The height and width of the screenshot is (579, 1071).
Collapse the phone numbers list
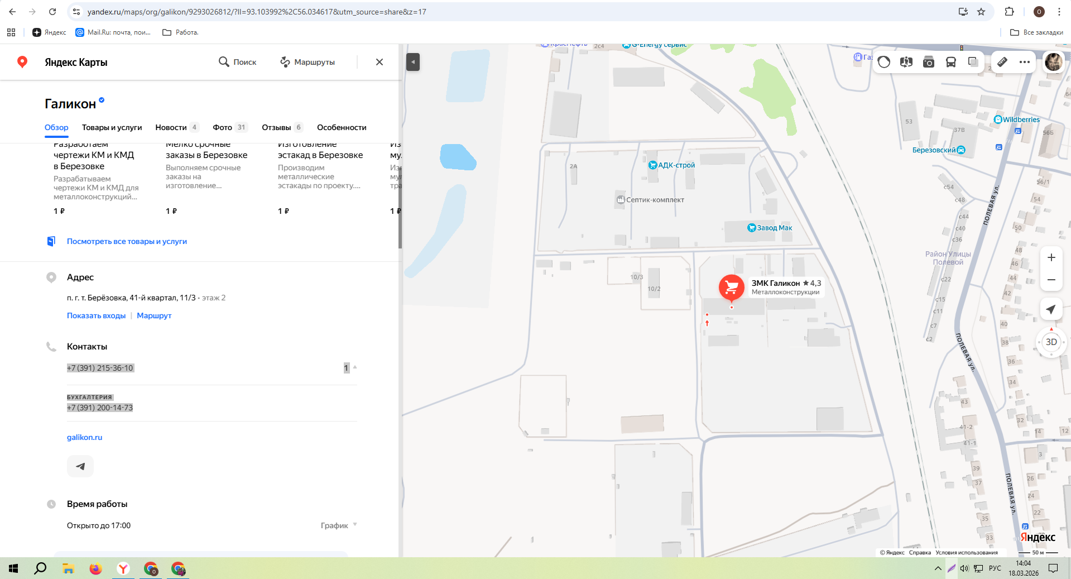[x=350, y=368]
